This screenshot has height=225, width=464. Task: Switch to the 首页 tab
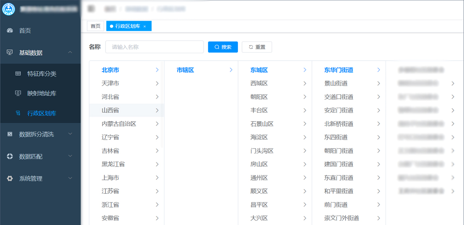(x=96, y=26)
